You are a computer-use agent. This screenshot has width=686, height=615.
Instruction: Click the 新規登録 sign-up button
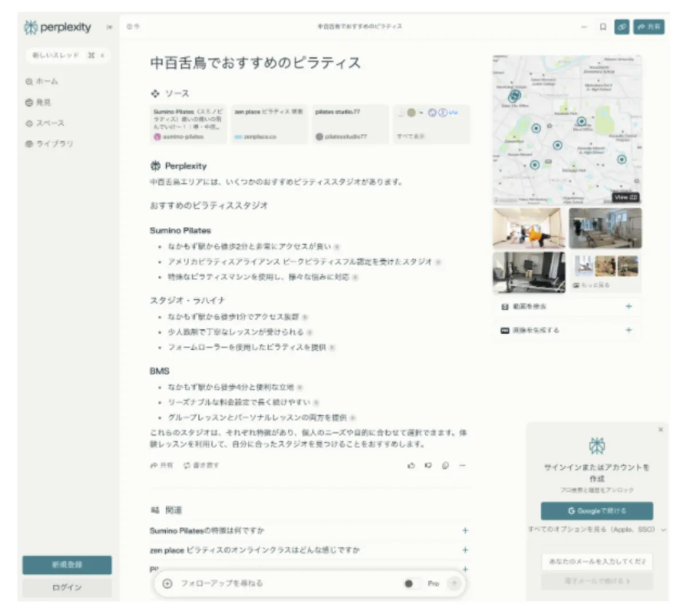tap(67, 565)
